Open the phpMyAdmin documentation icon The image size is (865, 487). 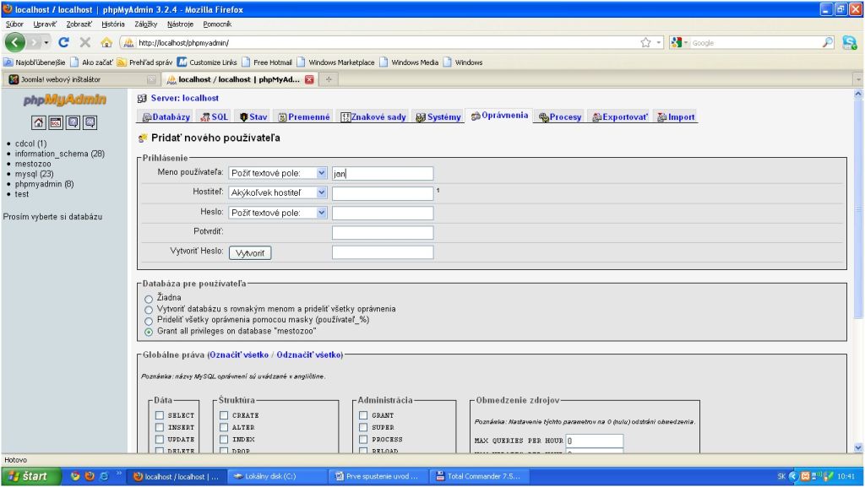click(x=73, y=122)
